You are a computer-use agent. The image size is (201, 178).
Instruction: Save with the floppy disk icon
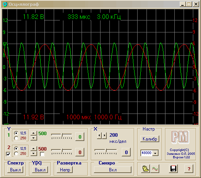tap(173, 169)
